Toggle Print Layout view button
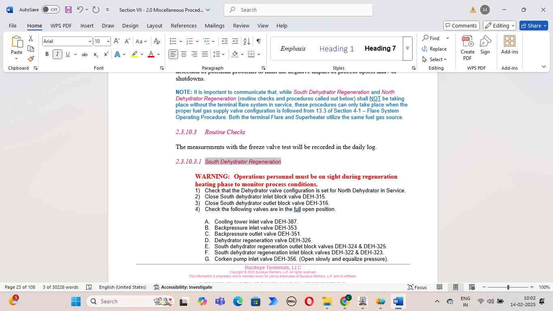 (455, 287)
